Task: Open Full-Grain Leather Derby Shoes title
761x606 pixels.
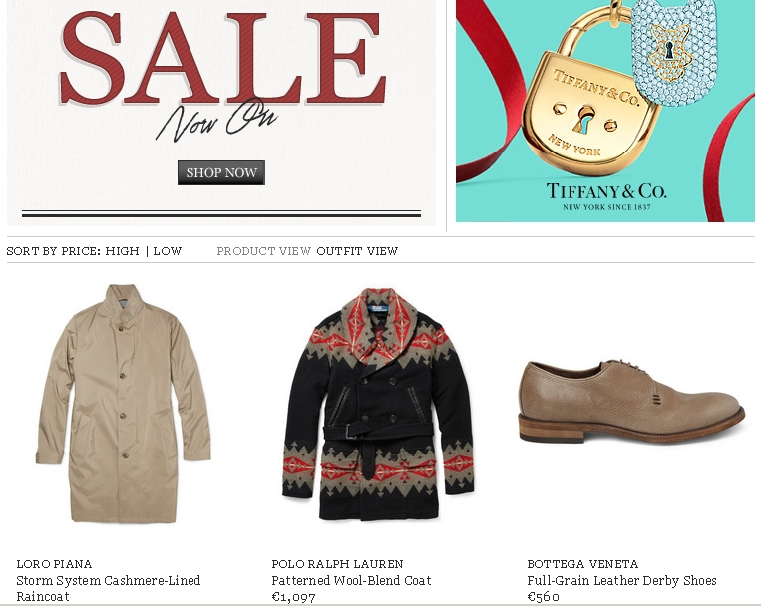Action: click(x=621, y=580)
